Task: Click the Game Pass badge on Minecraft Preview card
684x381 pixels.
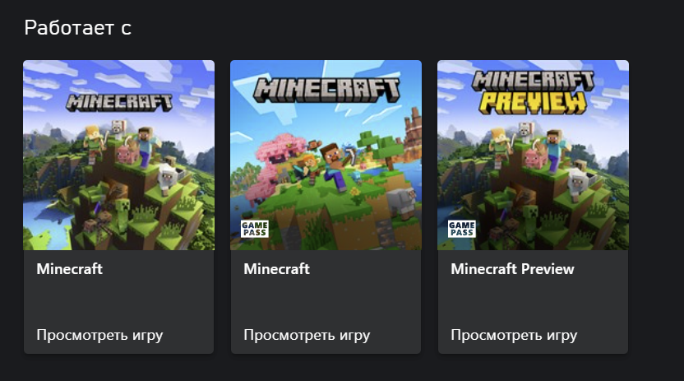Action: [462, 229]
